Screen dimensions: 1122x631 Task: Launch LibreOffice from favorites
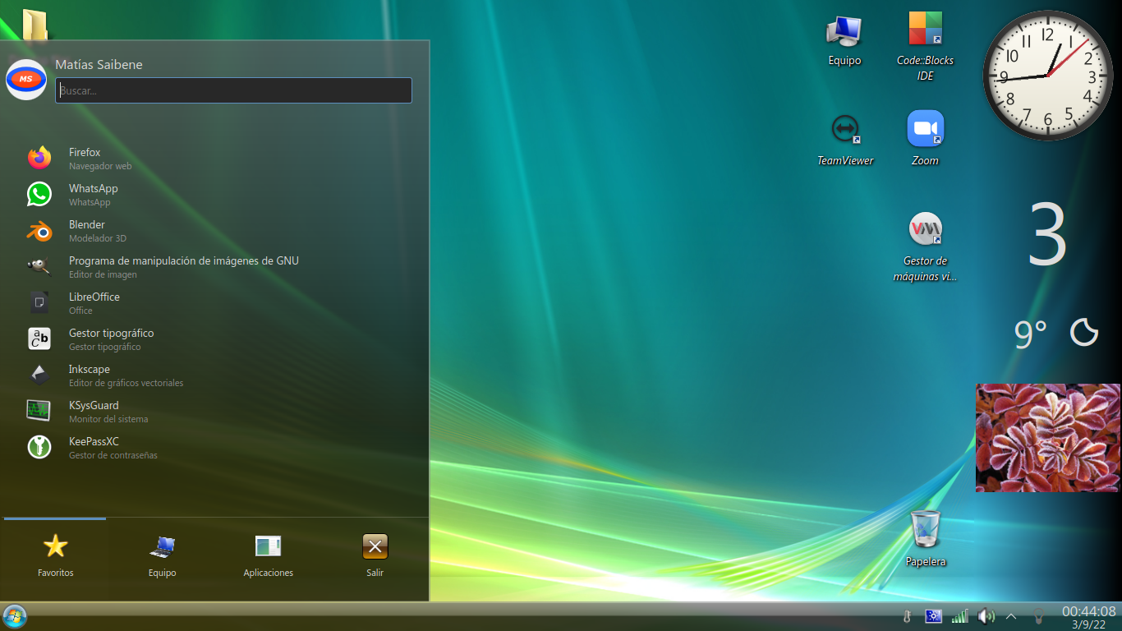(215, 302)
